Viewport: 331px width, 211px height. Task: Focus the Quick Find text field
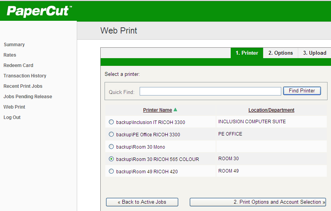[x=210, y=91]
